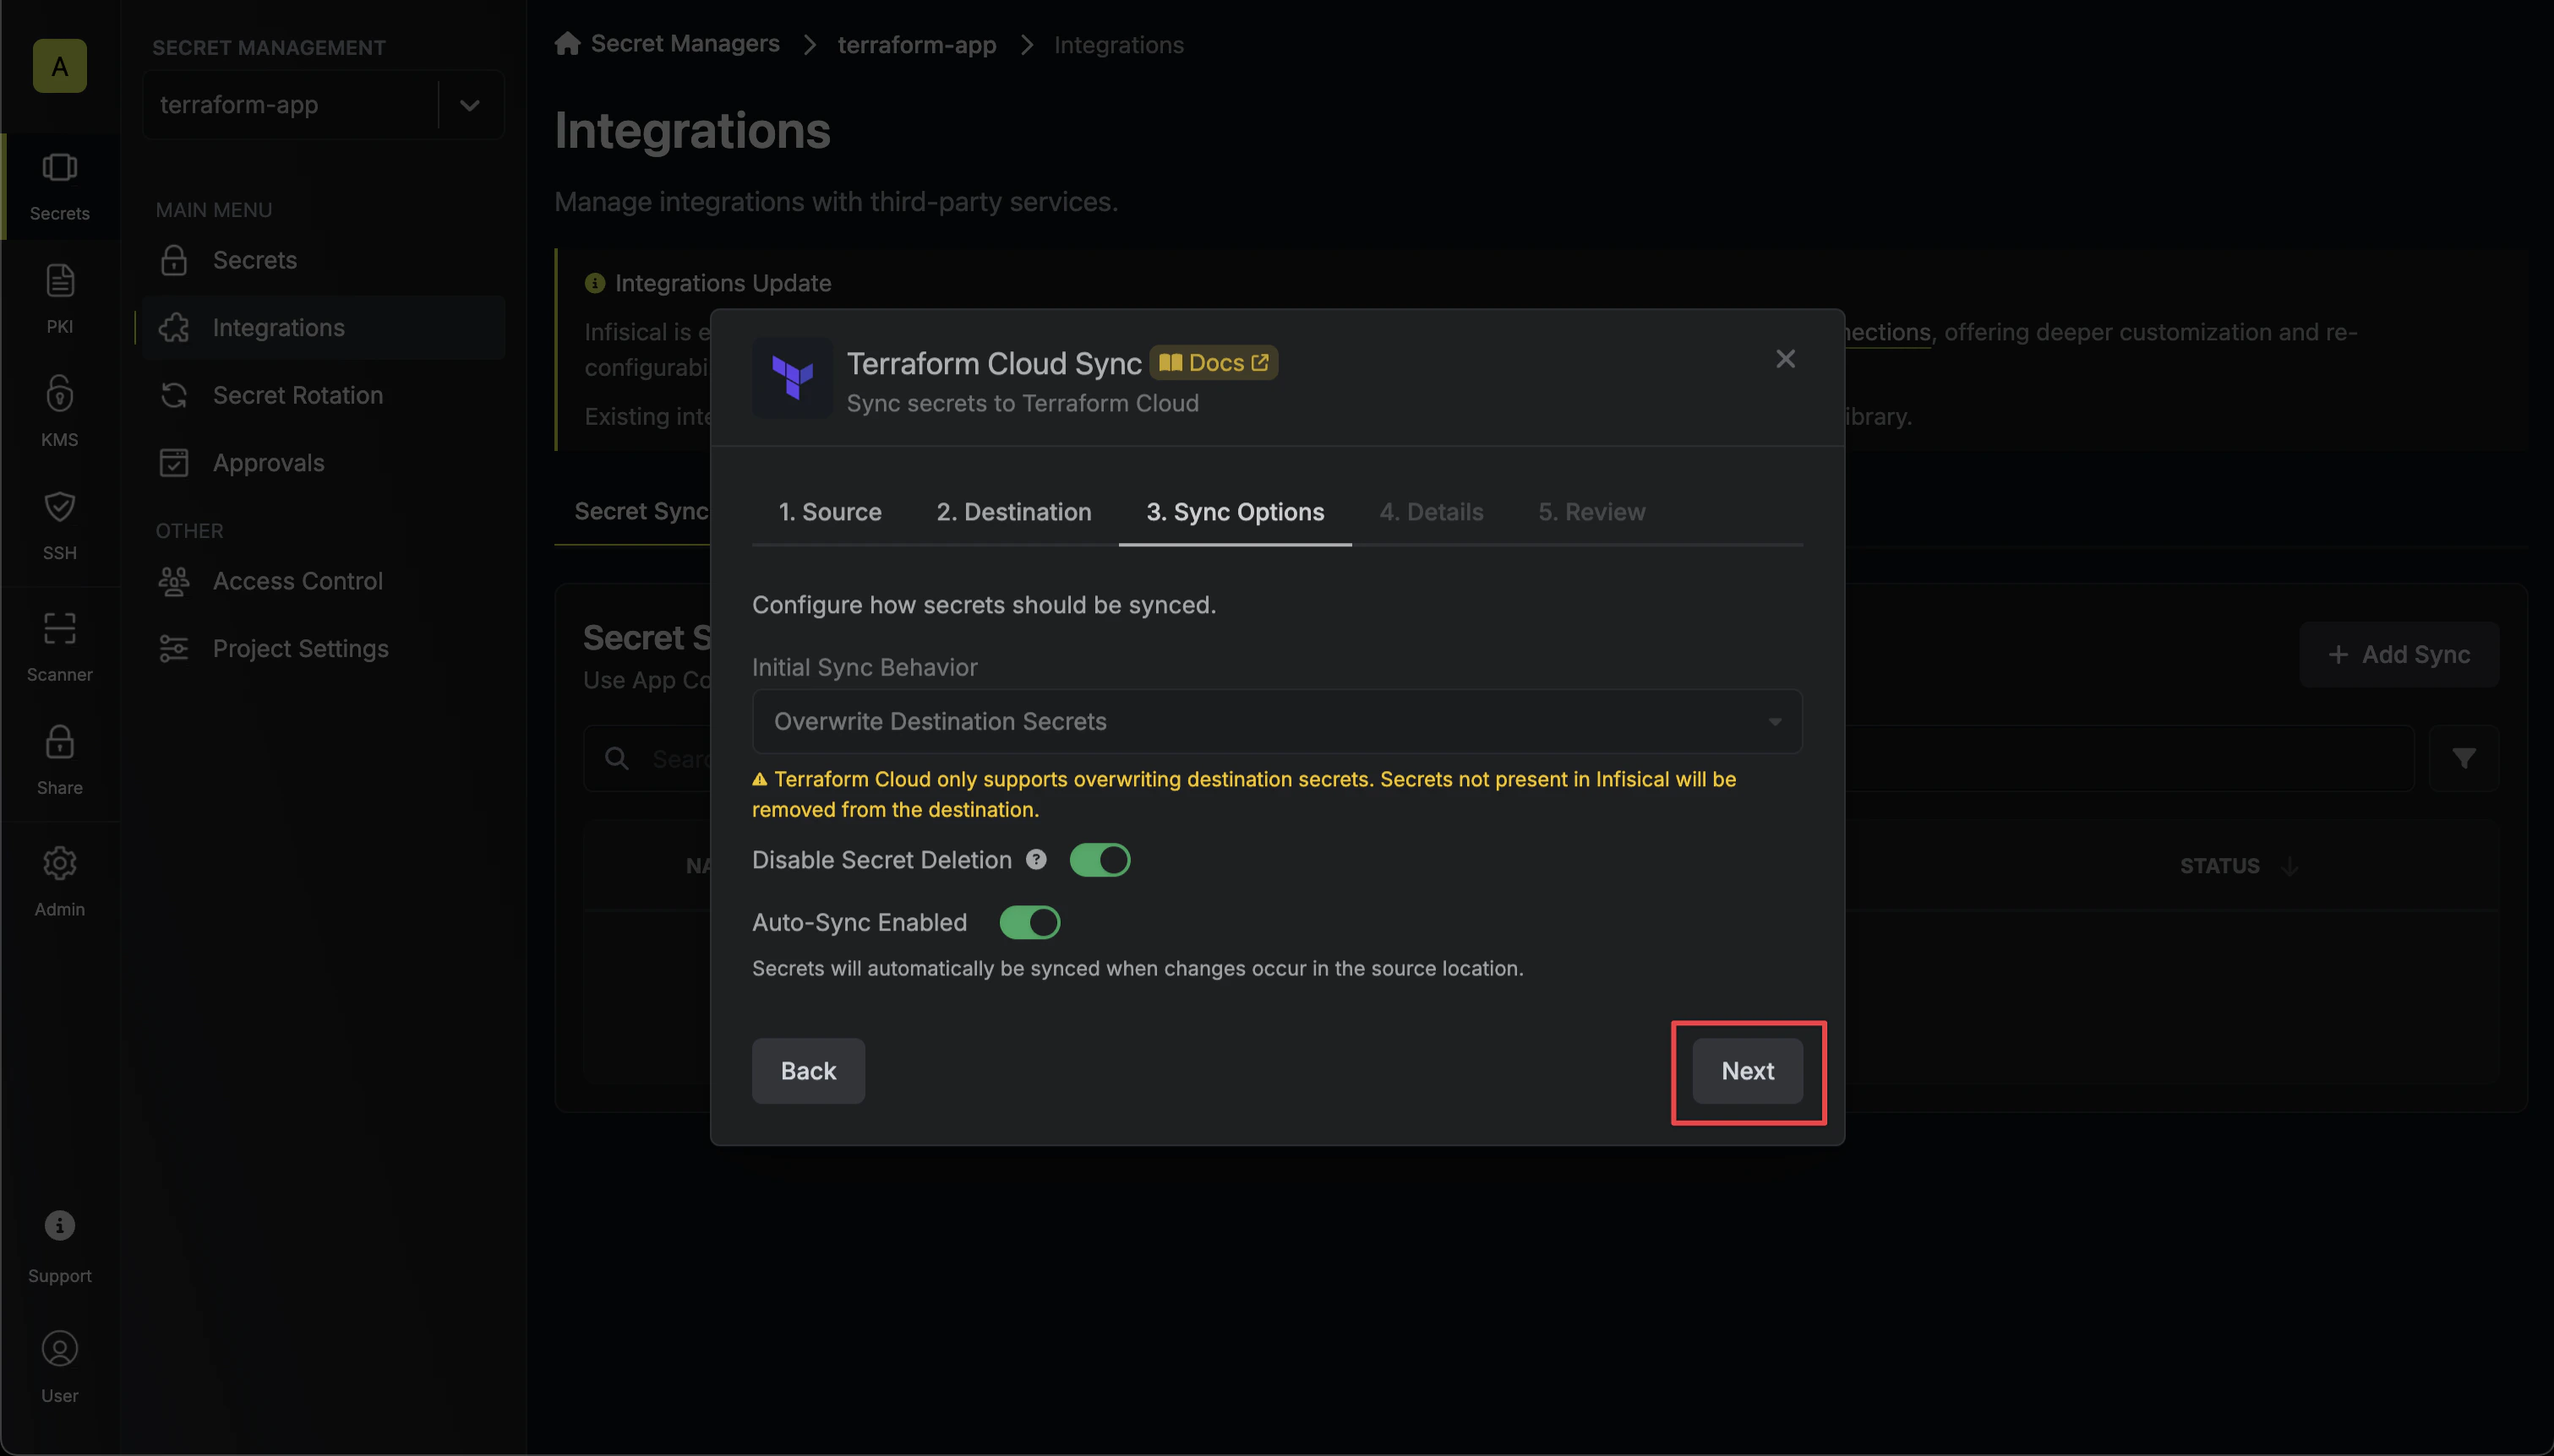Switch to the 2. Destination step
The width and height of the screenshot is (2554, 1456).
(1013, 511)
